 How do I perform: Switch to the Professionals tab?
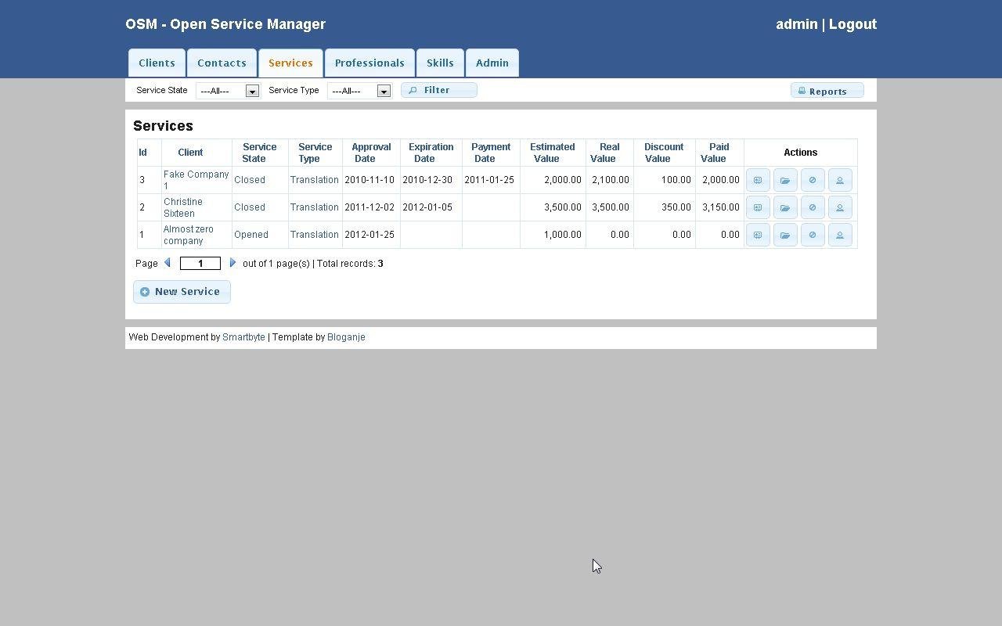369,63
